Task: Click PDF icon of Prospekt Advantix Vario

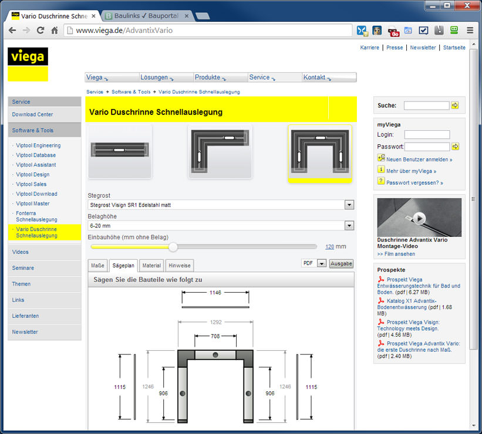Action: click(x=381, y=343)
